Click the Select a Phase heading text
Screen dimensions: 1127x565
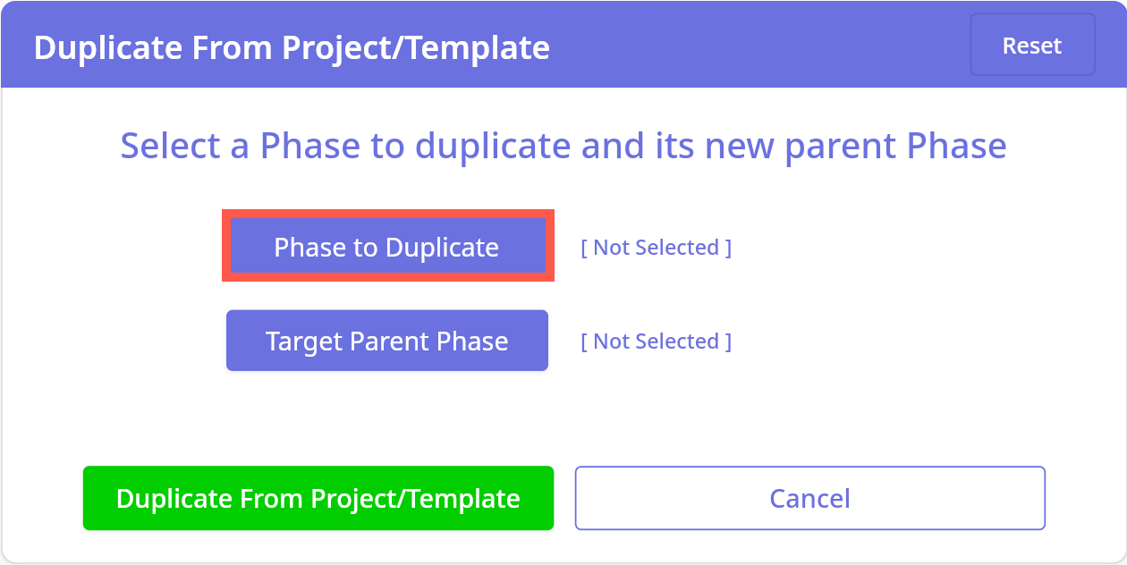[563, 146]
